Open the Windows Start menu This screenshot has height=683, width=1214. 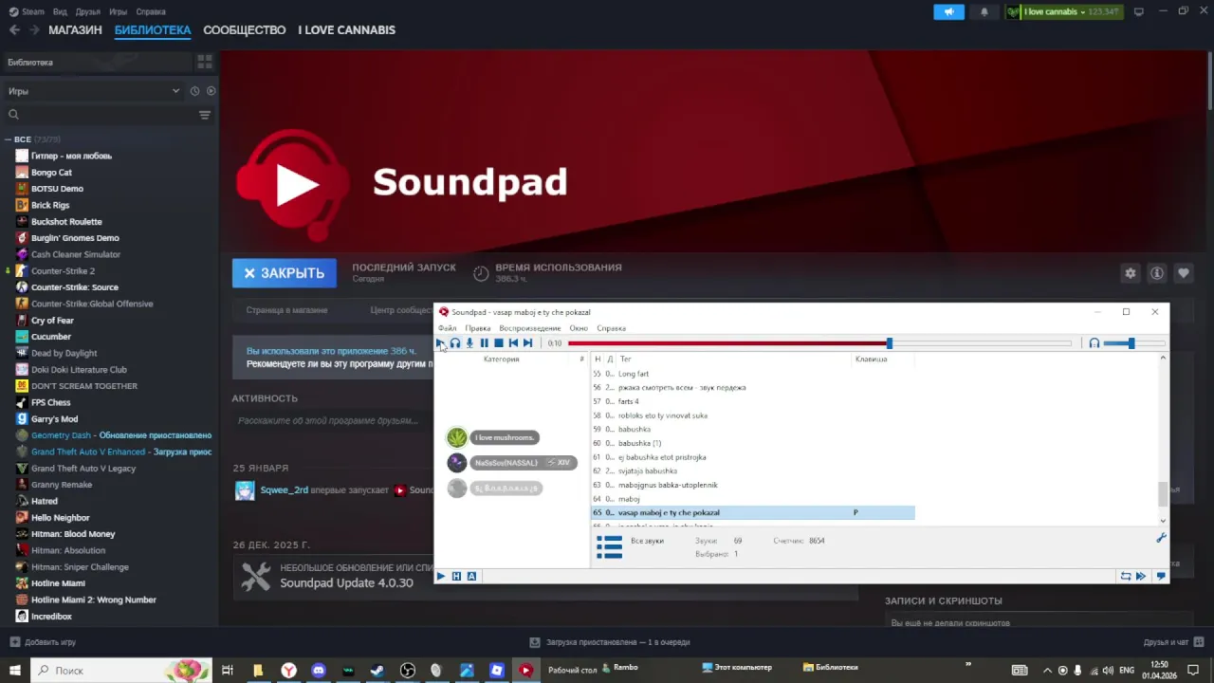[x=13, y=670]
